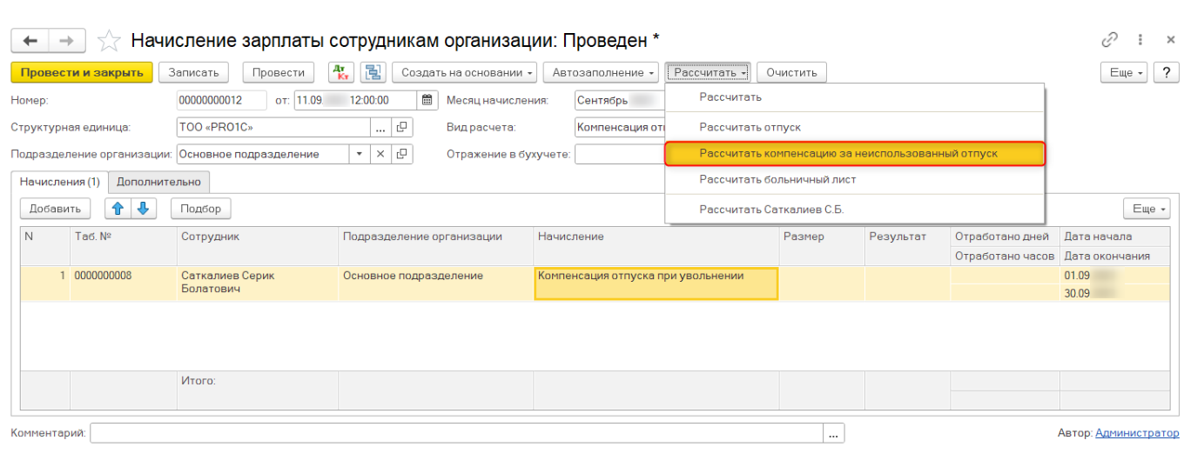
Task: Click into the Комментарий input field
Action: [x=457, y=433]
